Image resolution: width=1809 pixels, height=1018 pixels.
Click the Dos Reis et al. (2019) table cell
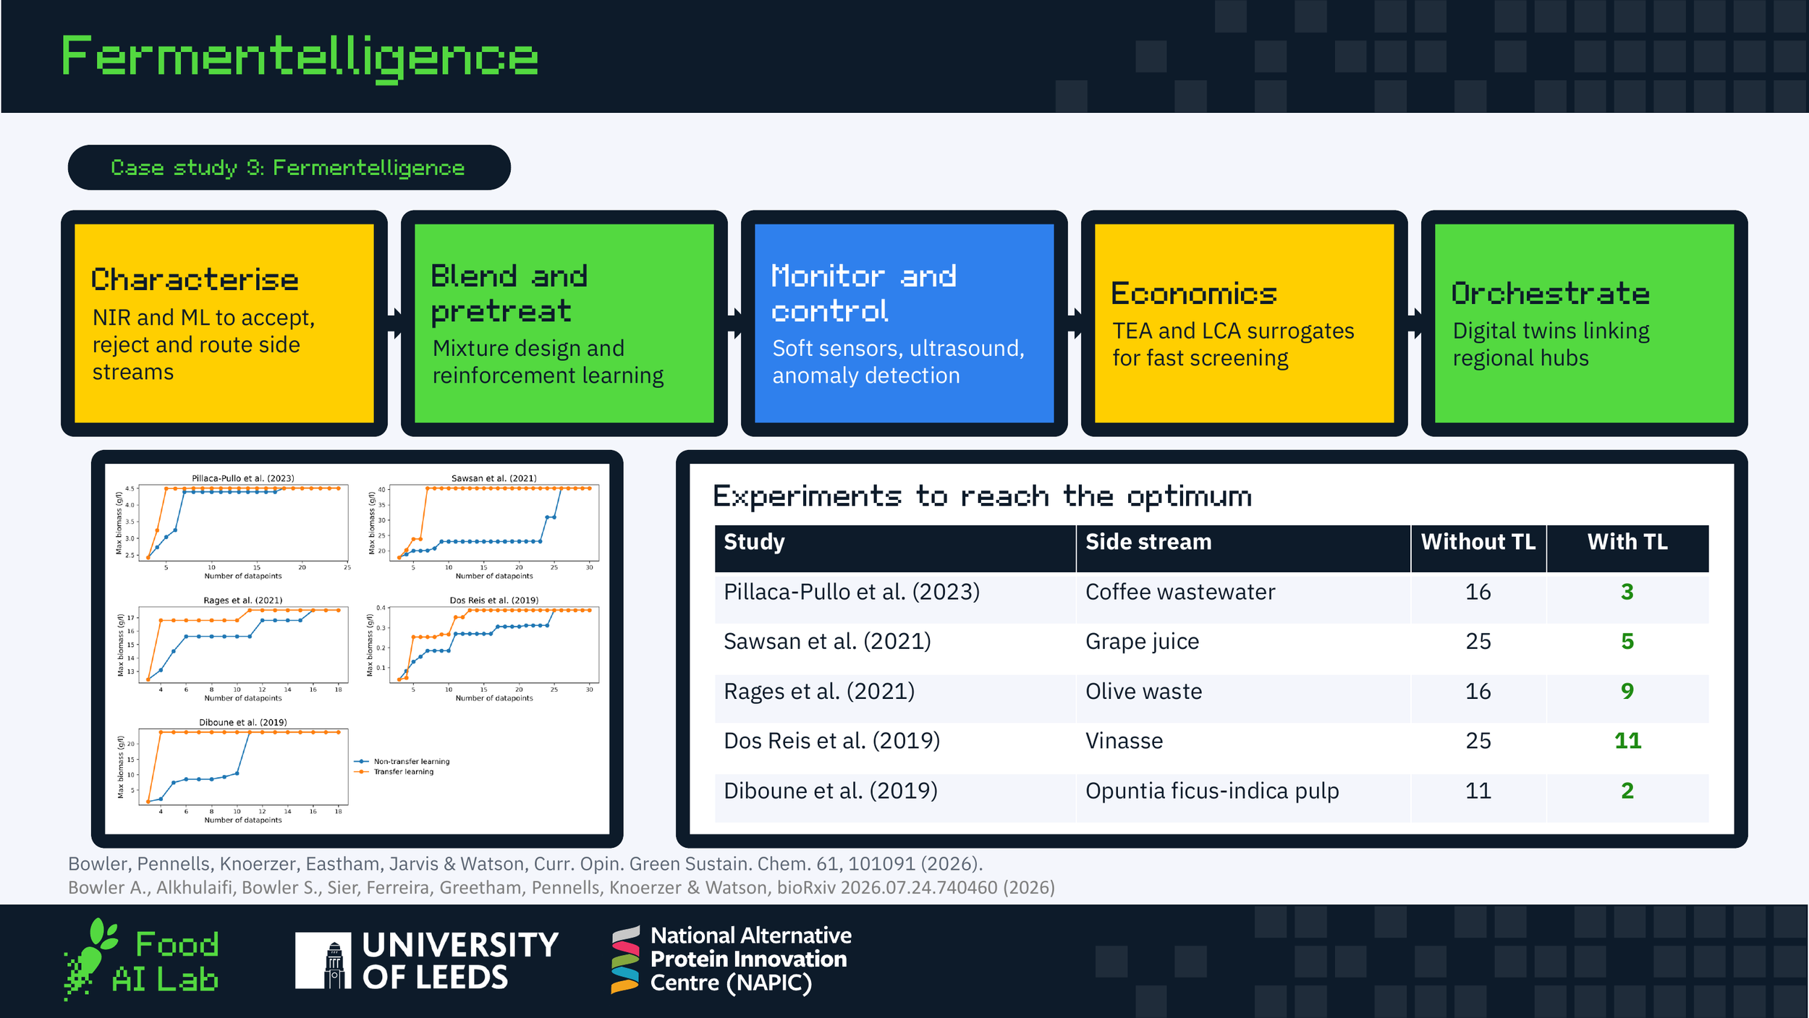(x=895, y=747)
